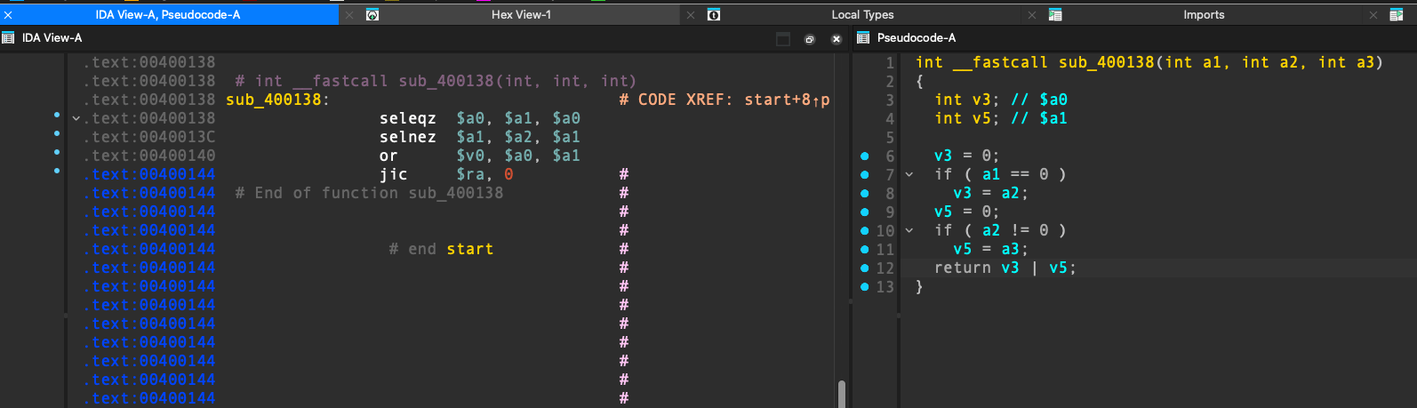Select the selnez mnemonic
The image size is (1417, 408).
pos(408,137)
